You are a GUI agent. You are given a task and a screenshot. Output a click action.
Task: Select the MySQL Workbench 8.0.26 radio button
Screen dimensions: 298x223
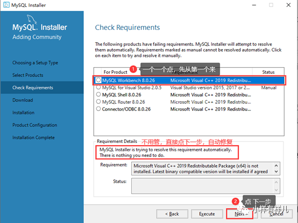(98, 80)
